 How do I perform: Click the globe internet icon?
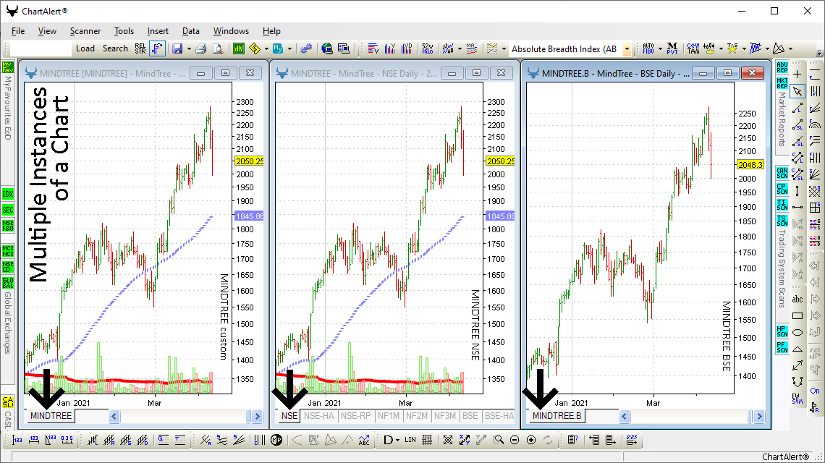coord(326,48)
